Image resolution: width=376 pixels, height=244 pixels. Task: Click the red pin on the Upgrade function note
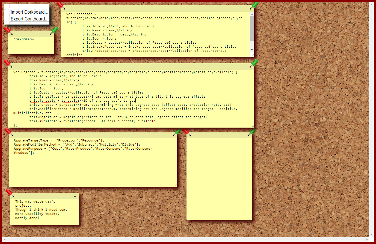8,63
